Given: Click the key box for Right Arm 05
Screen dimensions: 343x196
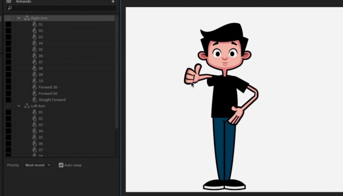Looking at the screenshot, I should pyautogui.click(x=8, y=49).
